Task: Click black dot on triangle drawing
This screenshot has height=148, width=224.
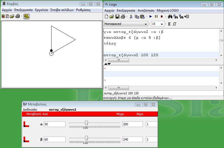Action: [51, 50]
